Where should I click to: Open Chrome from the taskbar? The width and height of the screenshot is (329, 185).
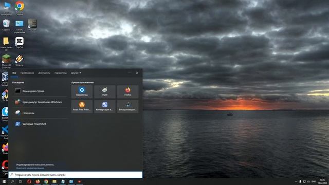pyautogui.click(x=46, y=181)
